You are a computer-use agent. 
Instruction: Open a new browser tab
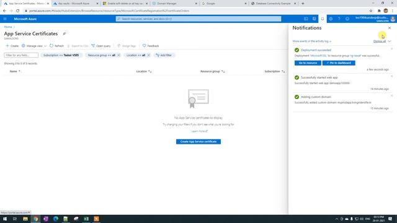[x=303, y=4]
